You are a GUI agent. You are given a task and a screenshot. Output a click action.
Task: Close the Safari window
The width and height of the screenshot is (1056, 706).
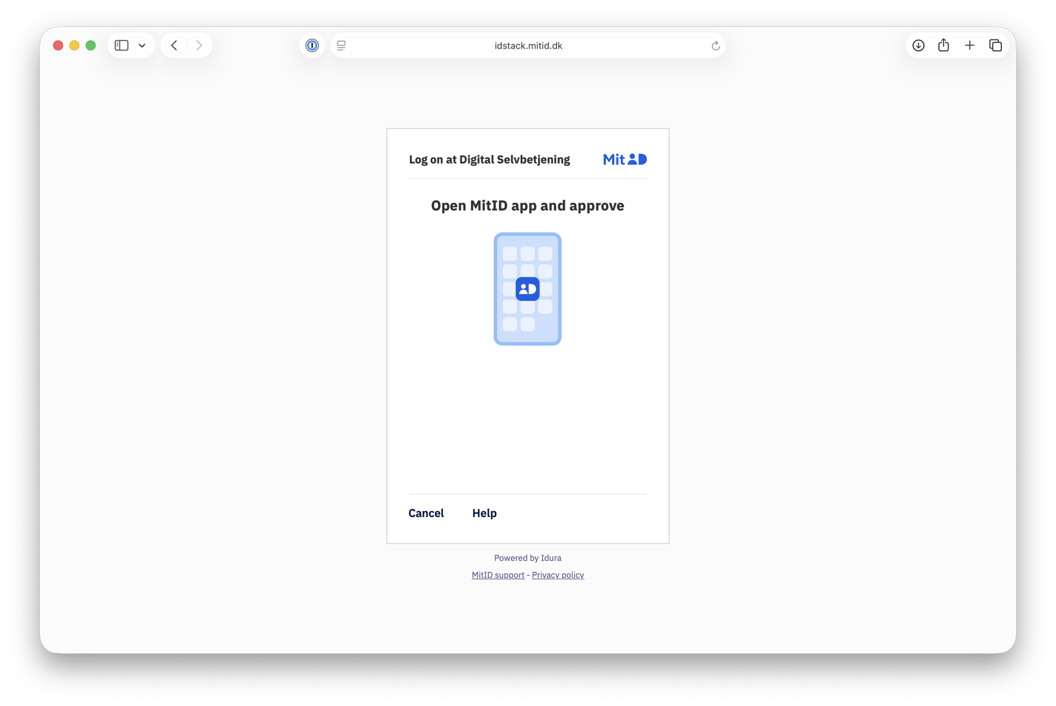coord(58,45)
